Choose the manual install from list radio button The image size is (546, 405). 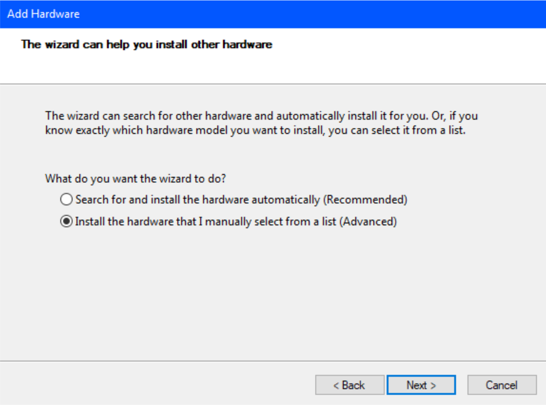click(x=66, y=222)
